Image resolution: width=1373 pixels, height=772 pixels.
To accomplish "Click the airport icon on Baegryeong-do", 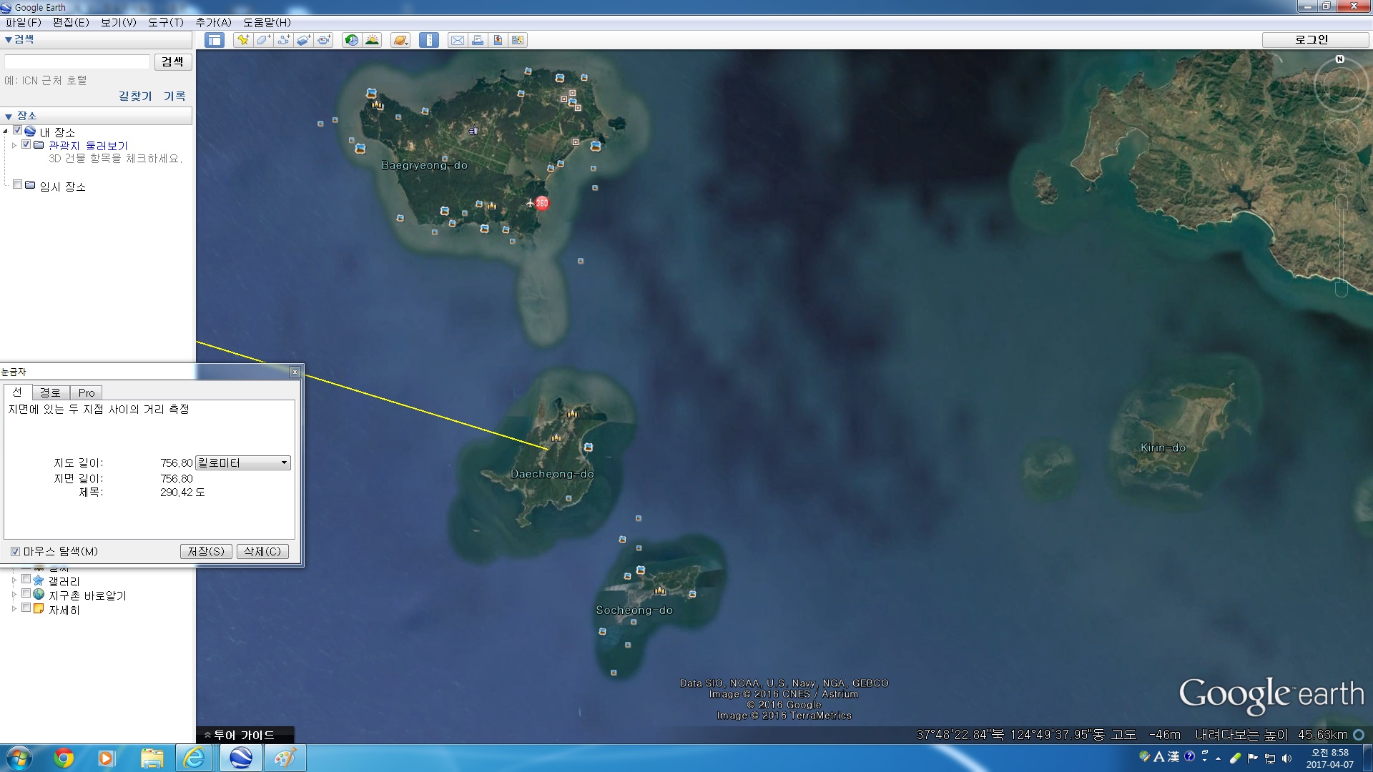I will 530,203.
